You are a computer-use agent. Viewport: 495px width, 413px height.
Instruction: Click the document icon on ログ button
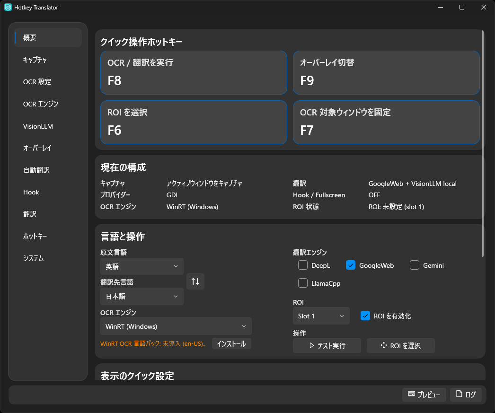click(x=459, y=394)
